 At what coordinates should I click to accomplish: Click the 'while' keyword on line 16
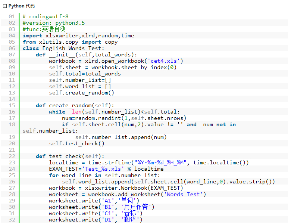pyautogui.click(x=57, y=112)
